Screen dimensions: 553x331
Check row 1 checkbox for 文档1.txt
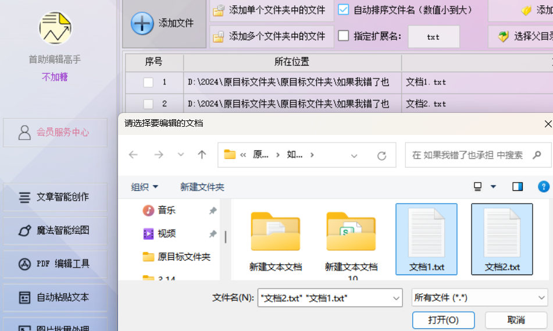click(148, 83)
